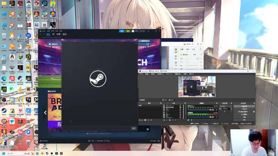Open Microsoft Edge from the taskbar
Image resolution: width=278 pixels, height=156 pixels.
38,153
